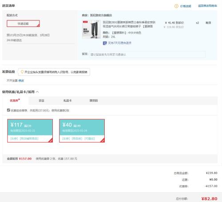
Task: Select the 快递运输 delivery option
Action: tap(23, 23)
